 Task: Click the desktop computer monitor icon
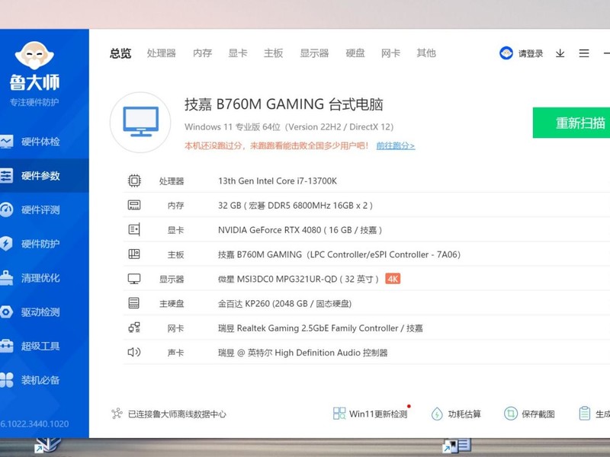(x=140, y=122)
